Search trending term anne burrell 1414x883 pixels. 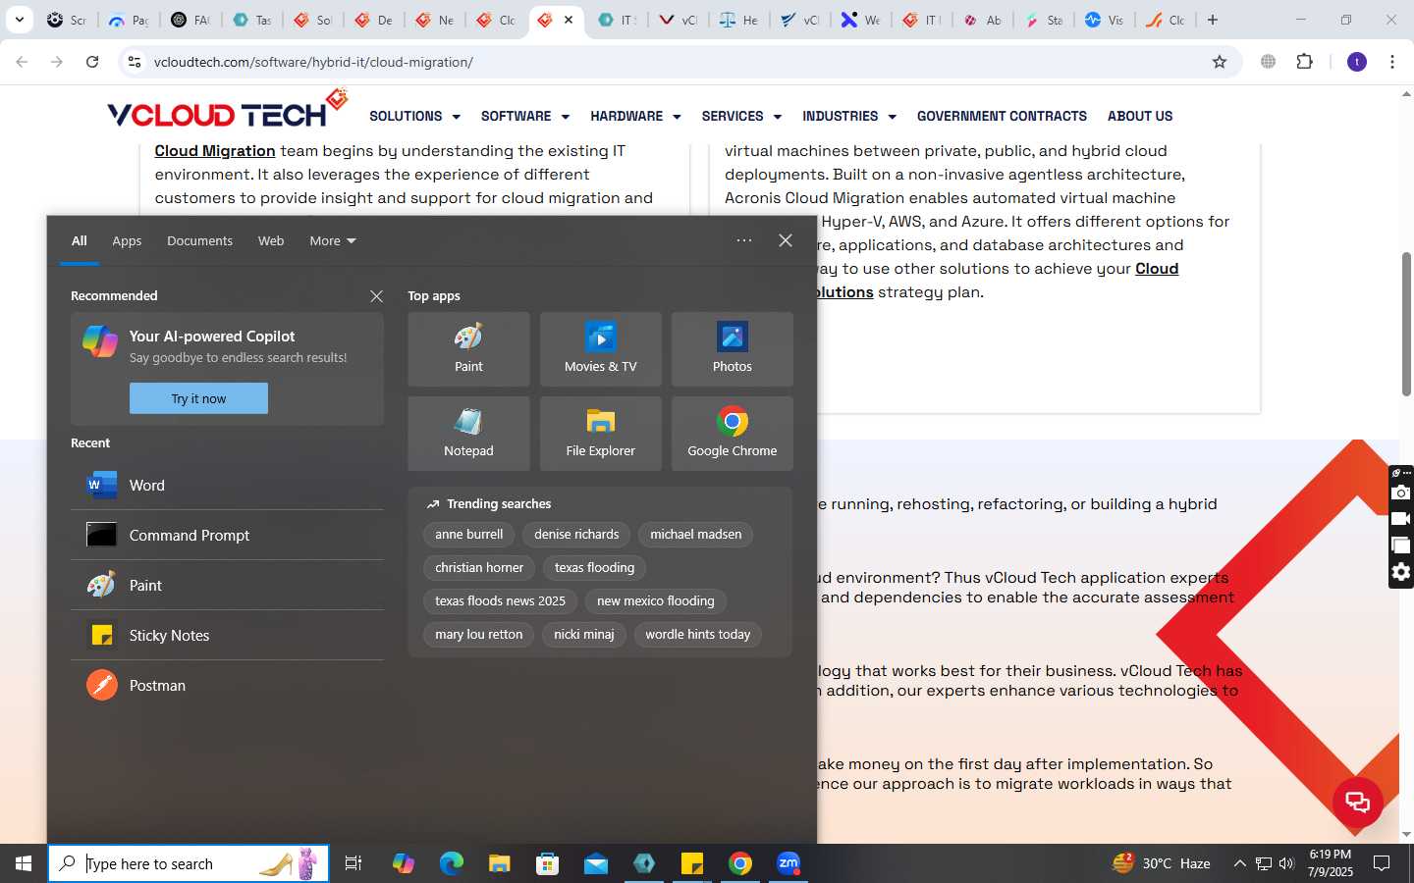click(x=468, y=534)
